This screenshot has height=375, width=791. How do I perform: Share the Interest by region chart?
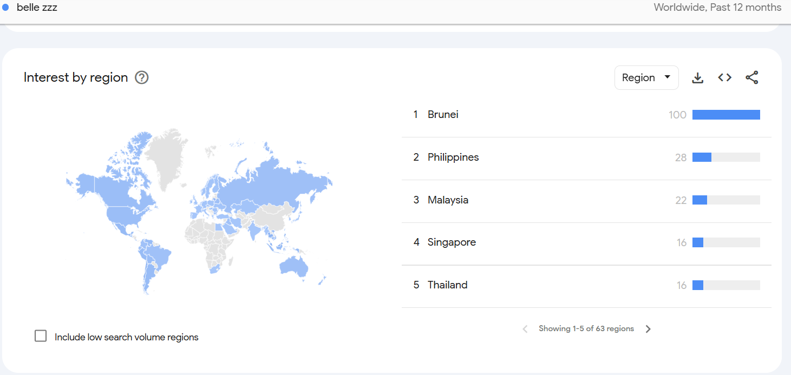[752, 77]
